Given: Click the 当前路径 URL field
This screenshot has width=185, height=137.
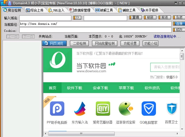Looking at the screenshot, I should [95, 24].
